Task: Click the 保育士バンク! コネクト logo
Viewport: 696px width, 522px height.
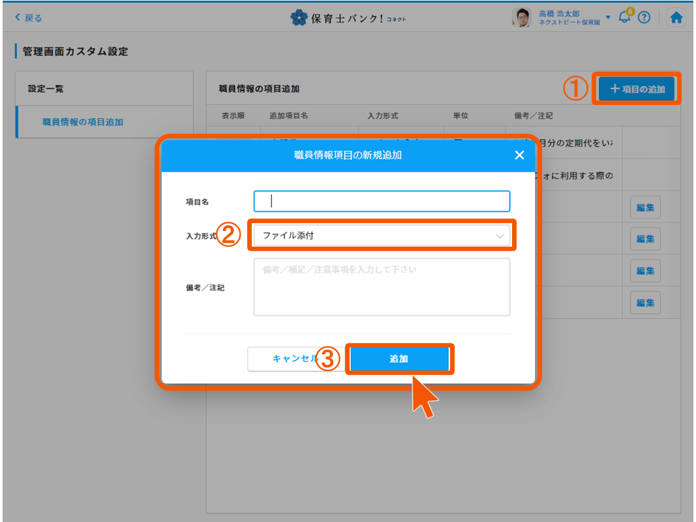Action: click(348, 18)
